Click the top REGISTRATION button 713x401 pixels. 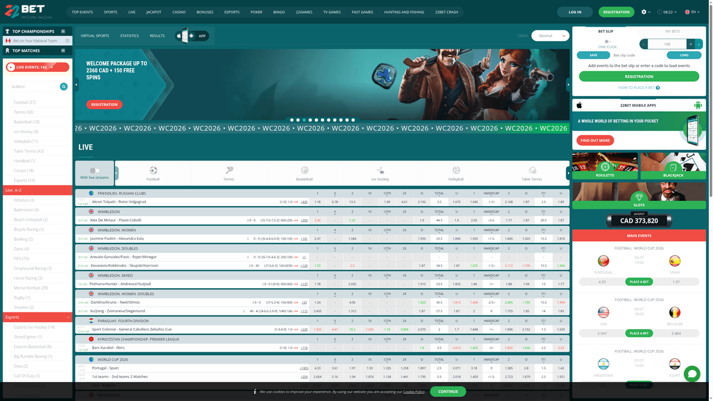pyautogui.click(x=616, y=12)
